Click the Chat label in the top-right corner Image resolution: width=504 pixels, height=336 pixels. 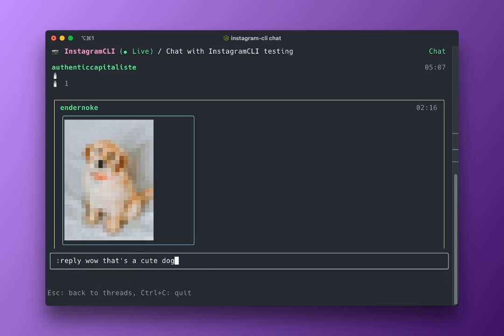437,51
